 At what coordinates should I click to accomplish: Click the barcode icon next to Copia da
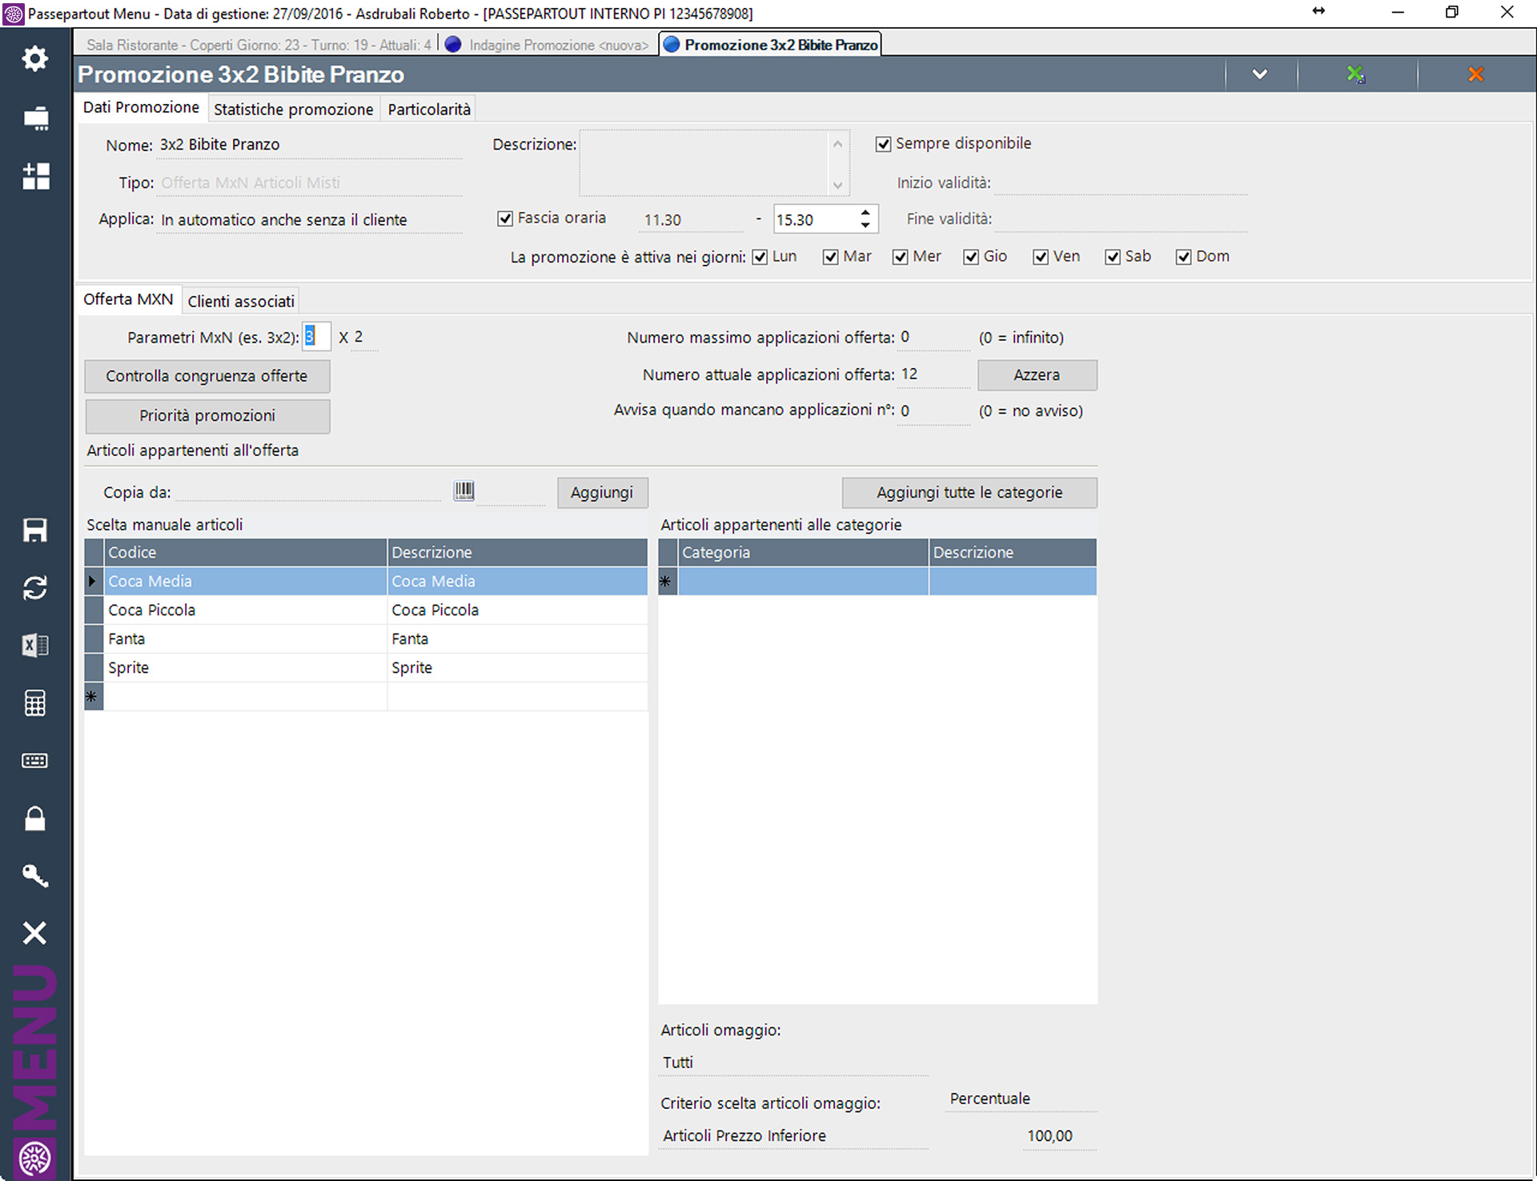(x=464, y=490)
